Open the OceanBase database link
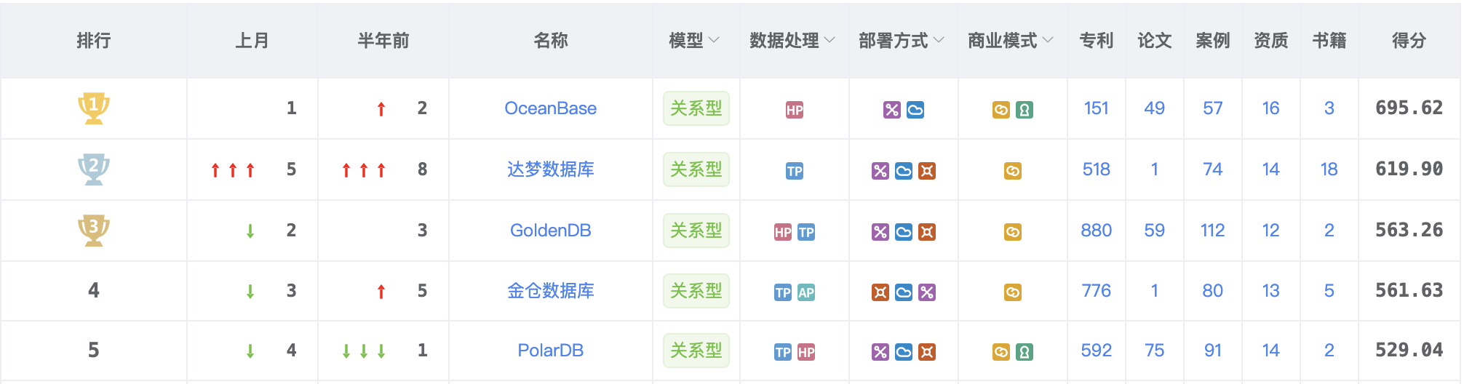 click(551, 108)
